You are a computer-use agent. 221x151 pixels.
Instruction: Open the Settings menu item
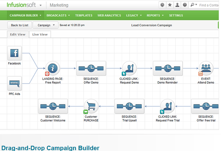click(176, 16)
